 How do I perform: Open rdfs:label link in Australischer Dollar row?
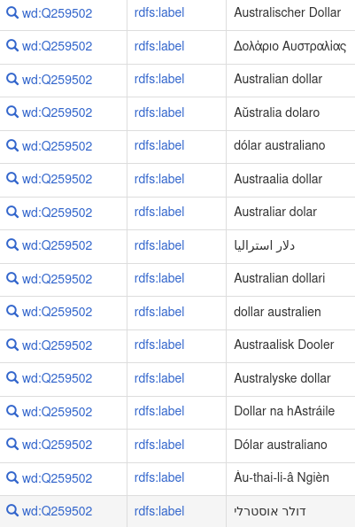point(159,12)
